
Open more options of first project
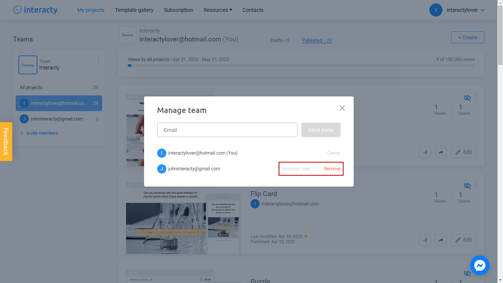point(476,98)
